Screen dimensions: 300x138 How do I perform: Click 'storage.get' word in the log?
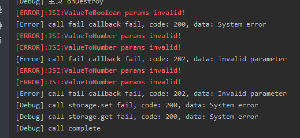click(90, 117)
